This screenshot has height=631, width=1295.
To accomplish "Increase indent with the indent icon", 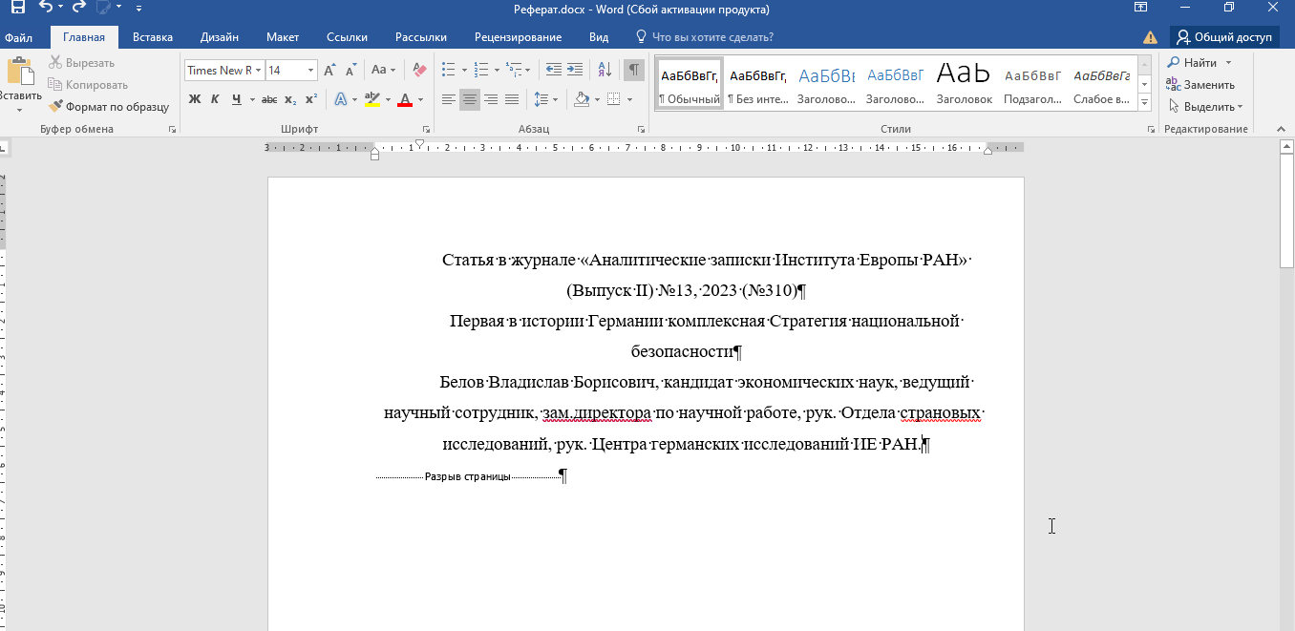I will pyautogui.click(x=575, y=70).
